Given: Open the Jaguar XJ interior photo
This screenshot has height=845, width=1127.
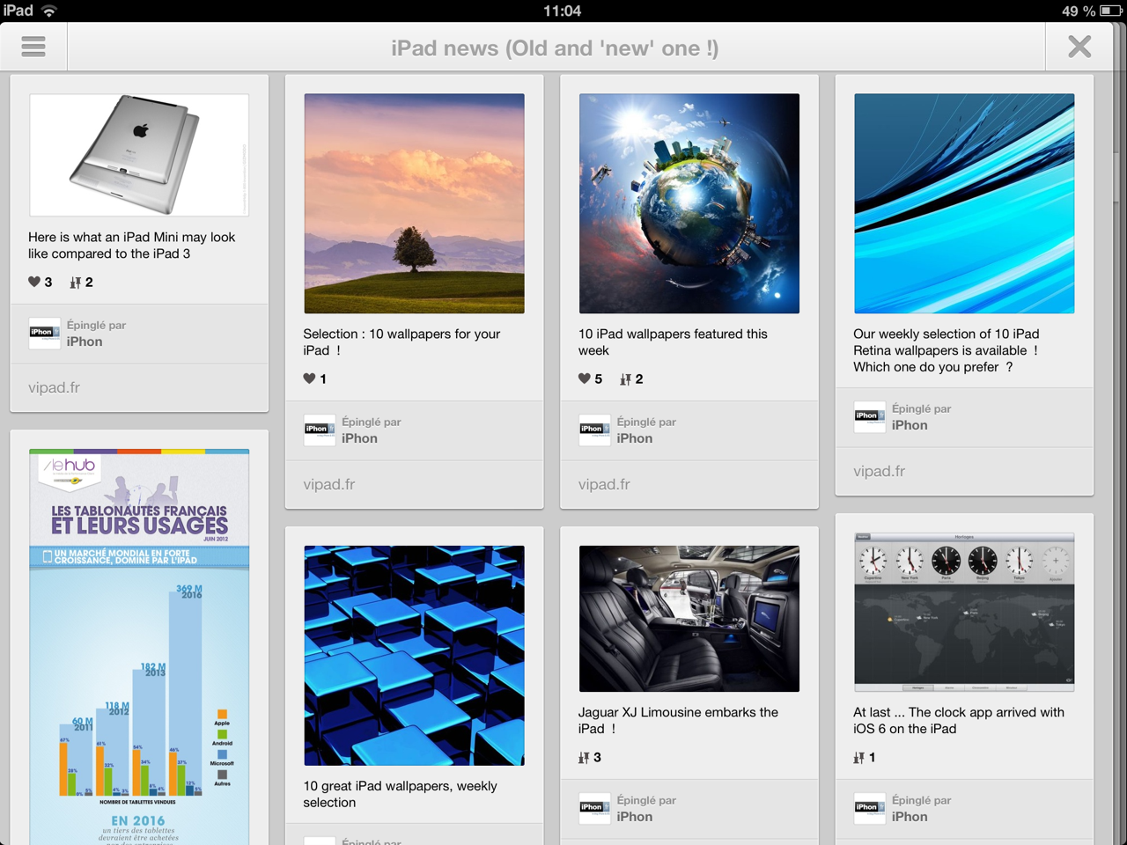Looking at the screenshot, I should pos(689,619).
